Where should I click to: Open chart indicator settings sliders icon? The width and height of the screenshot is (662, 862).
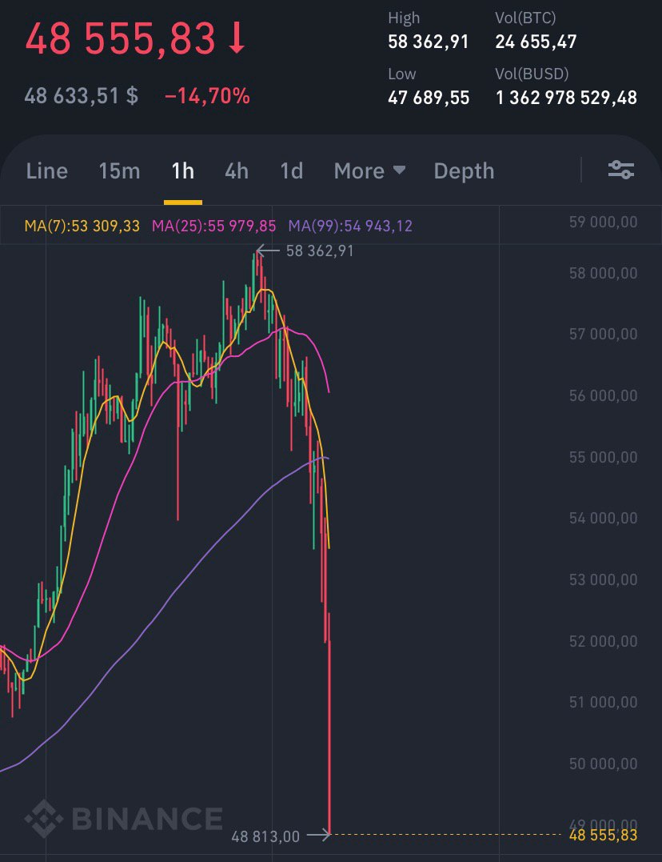pos(620,170)
